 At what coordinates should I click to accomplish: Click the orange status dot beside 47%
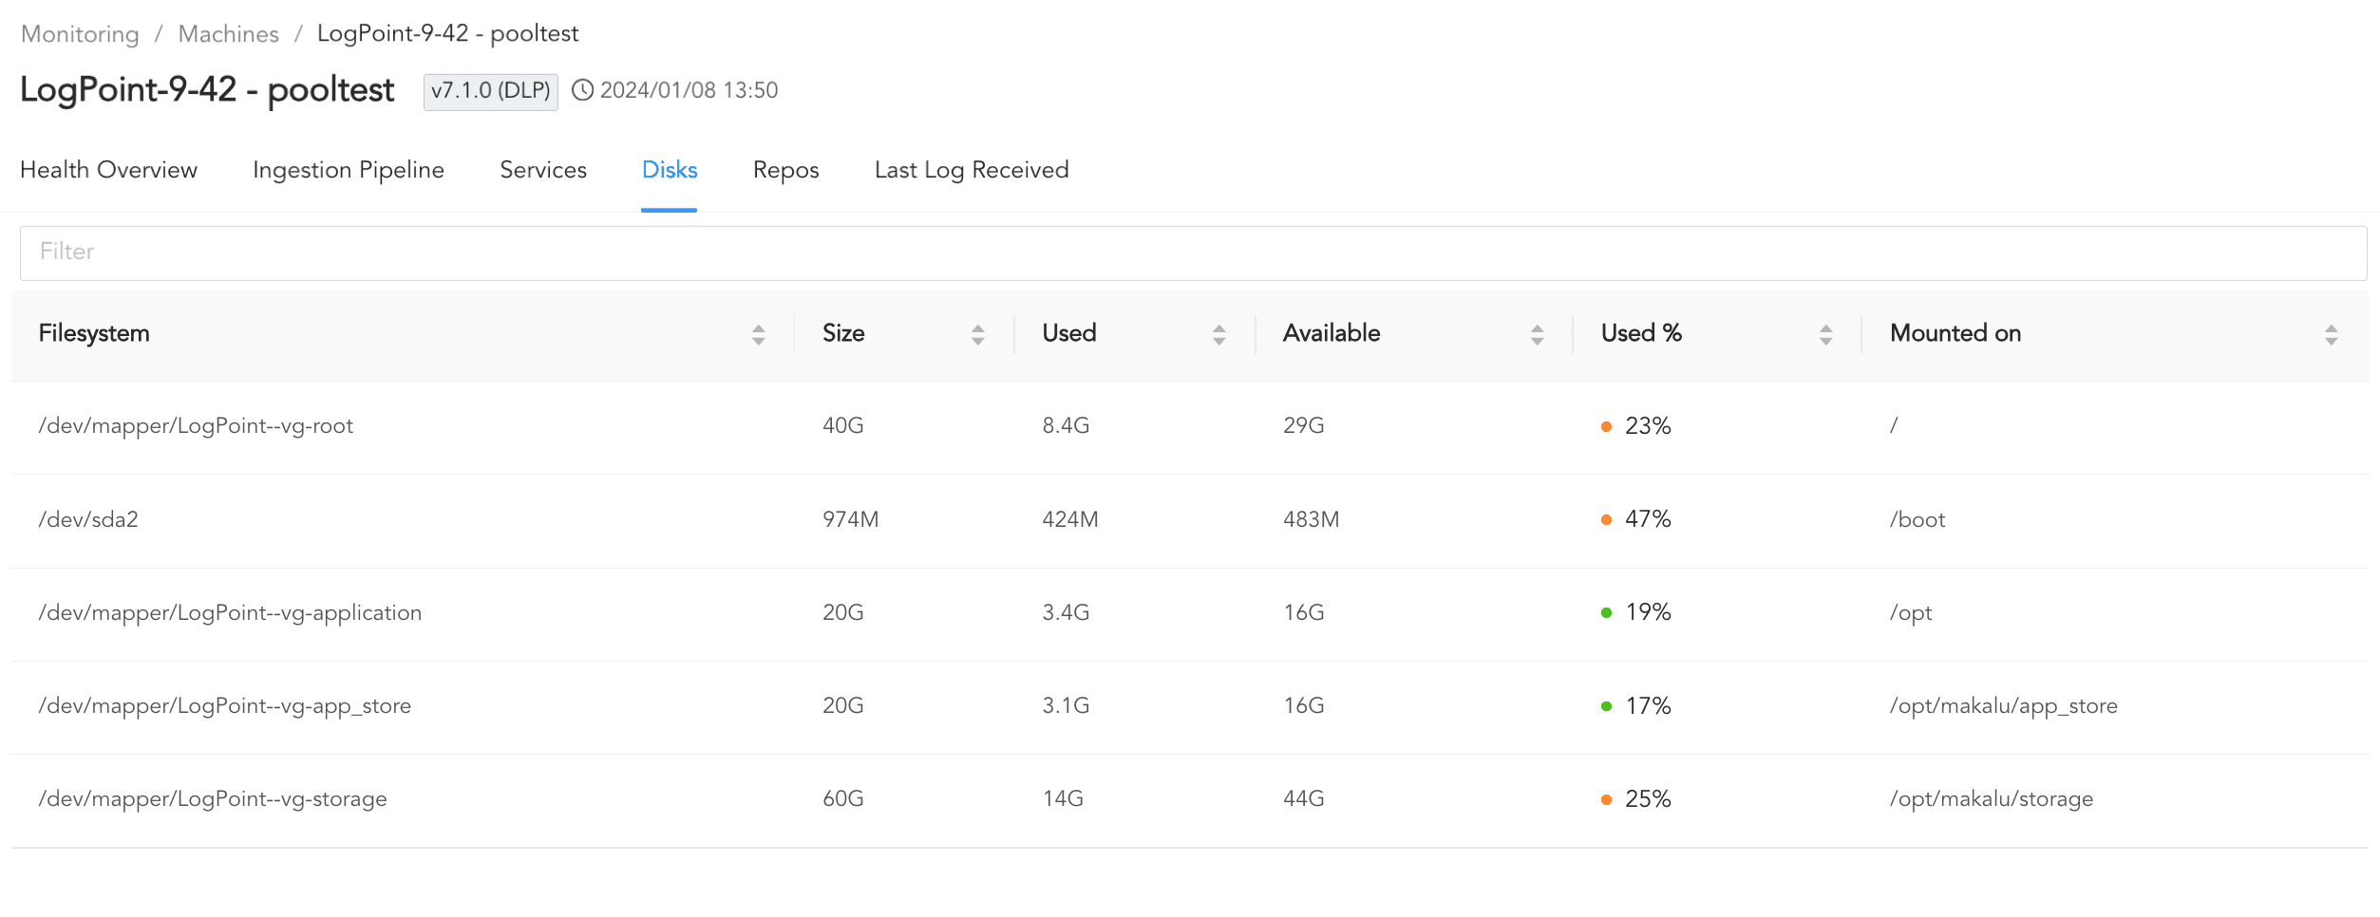tap(1605, 520)
